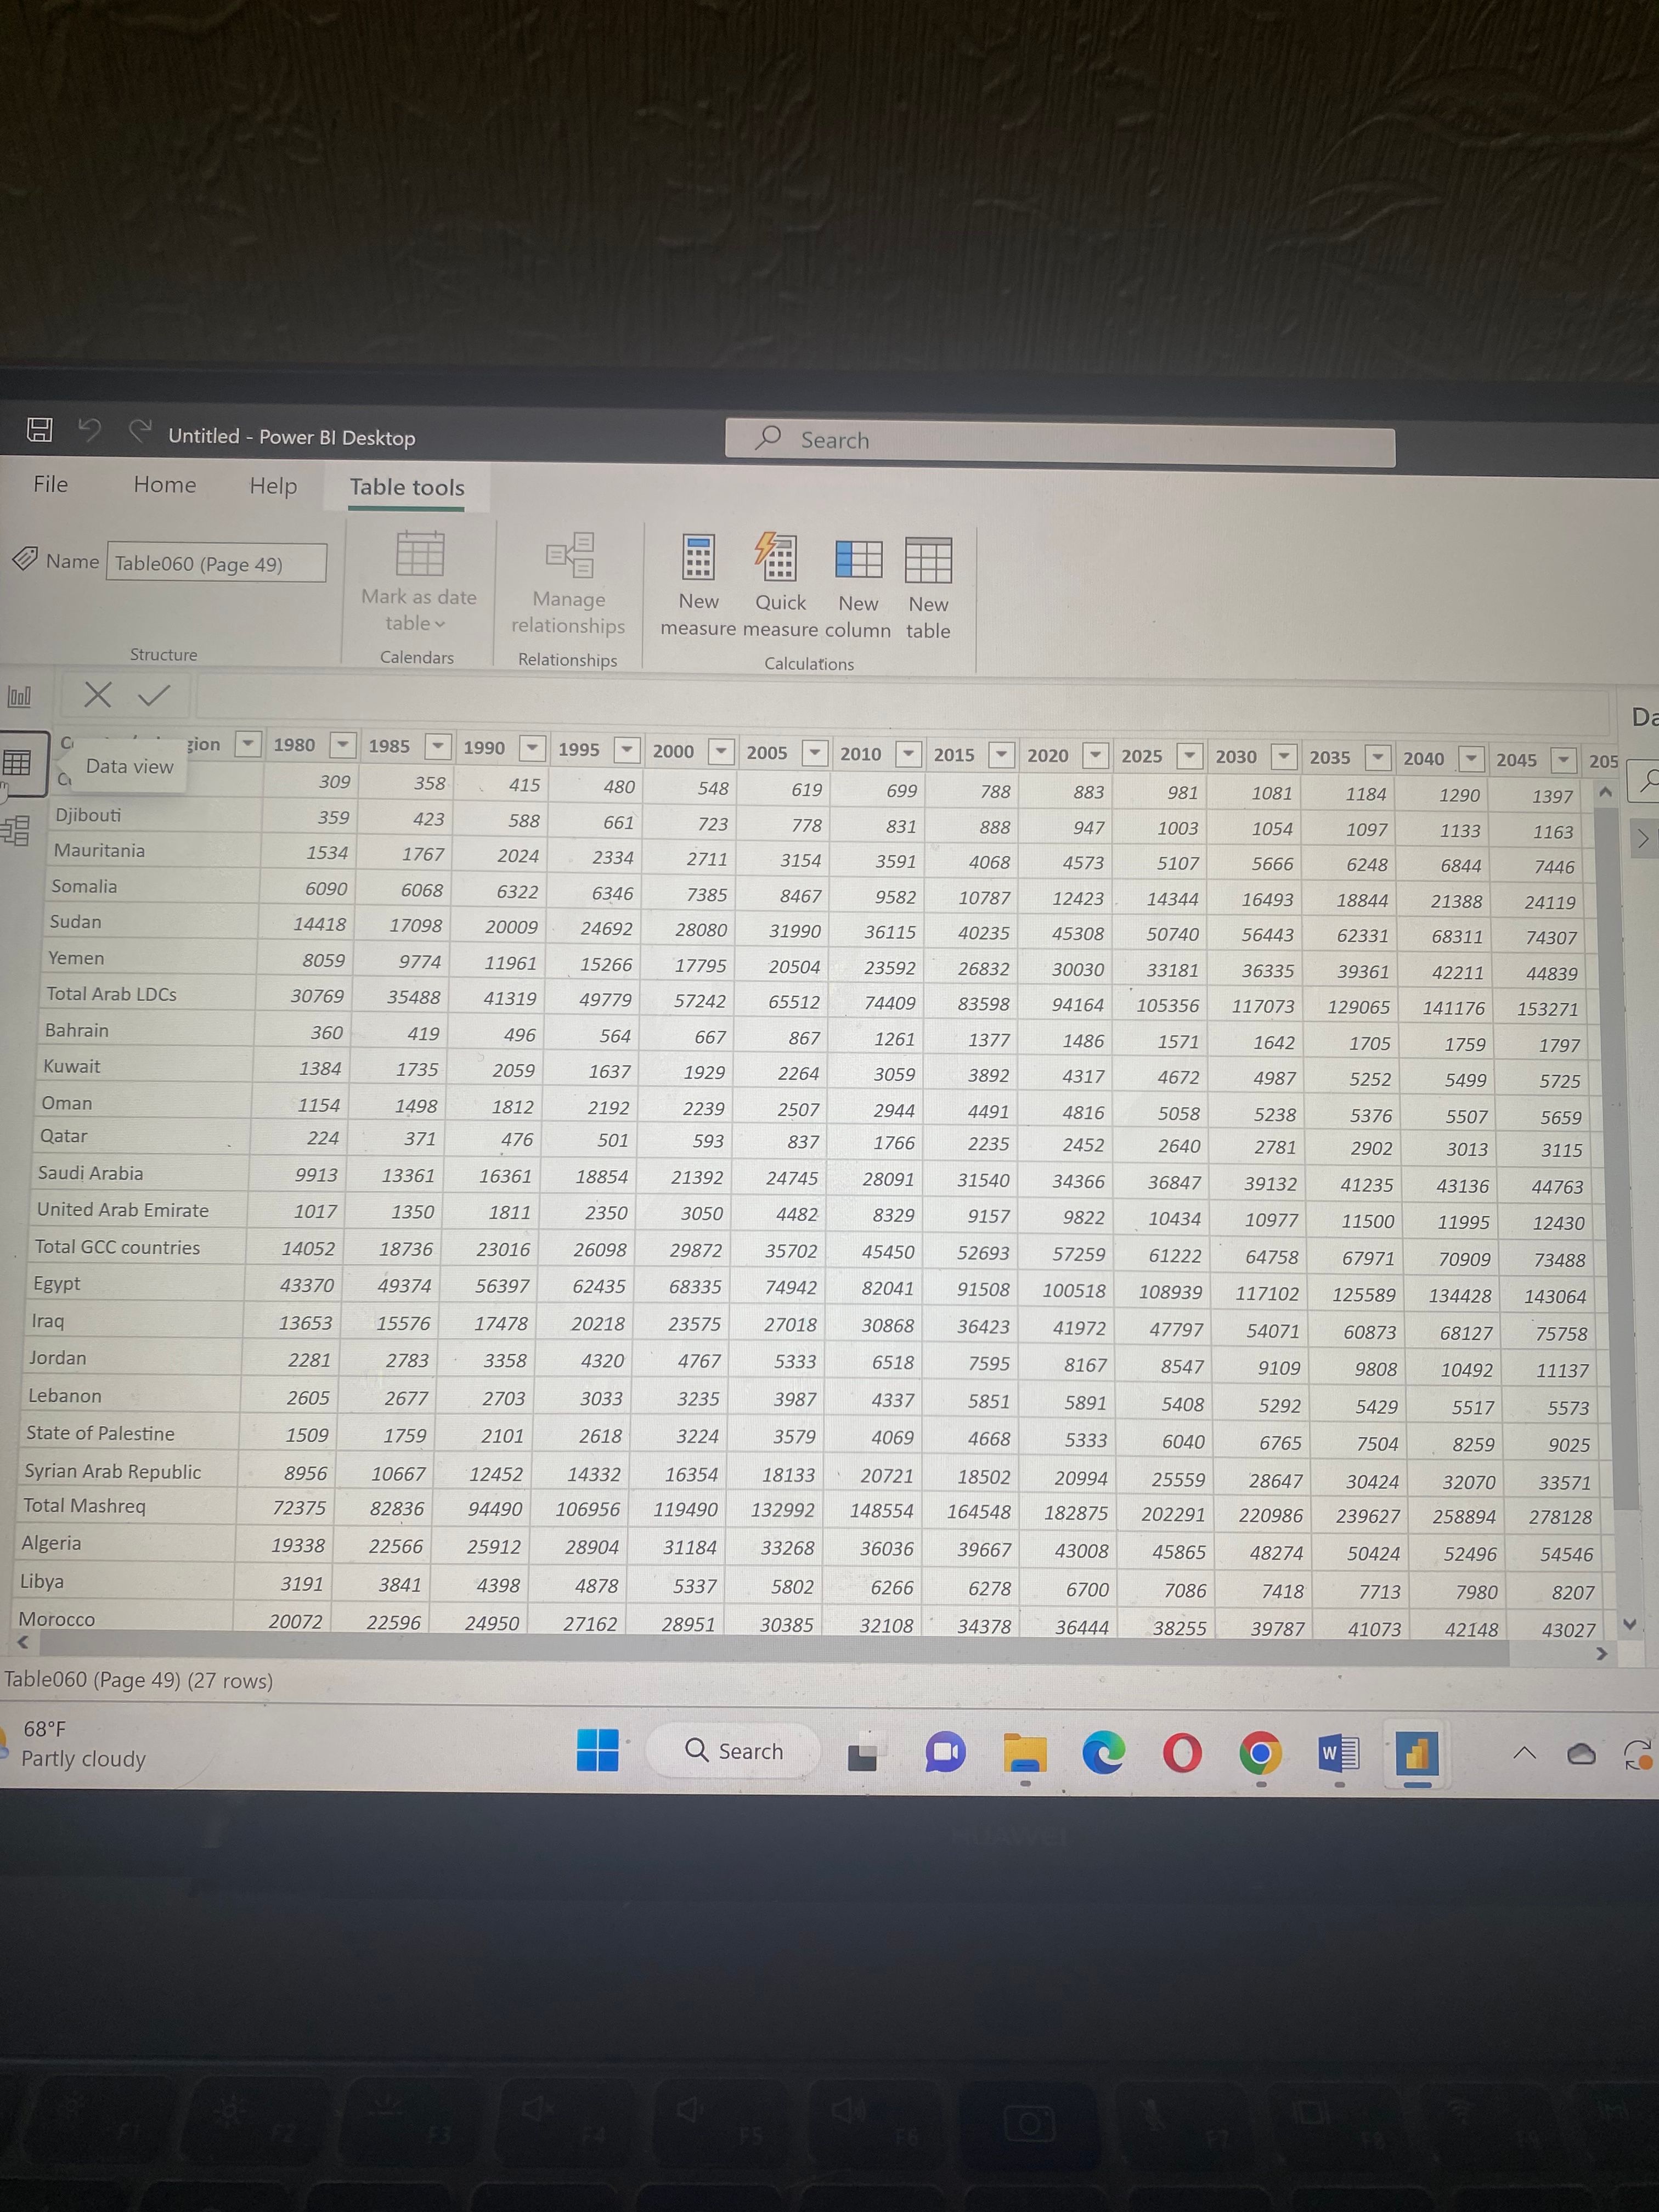The width and height of the screenshot is (1659, 2212).
Task: Switch to the Home tab
Action: click(x=165, y=484)
